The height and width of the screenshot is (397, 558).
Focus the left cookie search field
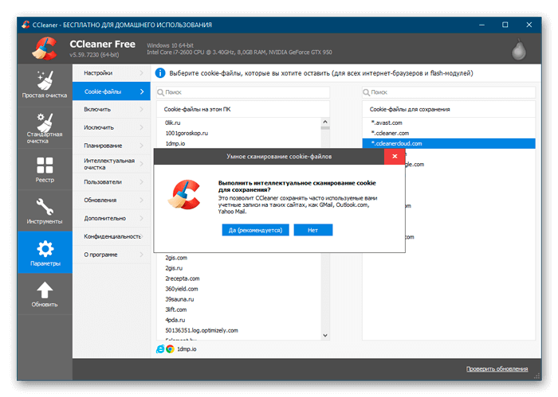(x=242, y=92)
